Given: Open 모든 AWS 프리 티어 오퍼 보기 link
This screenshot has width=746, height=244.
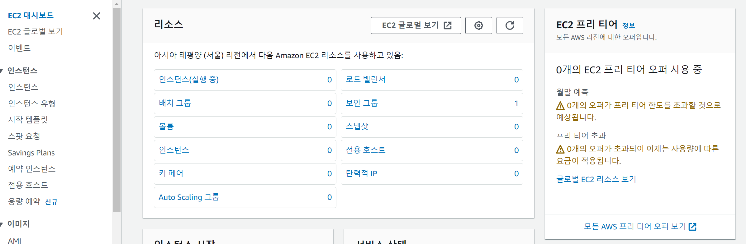Looking at the screenshot, I should point(640,227).
